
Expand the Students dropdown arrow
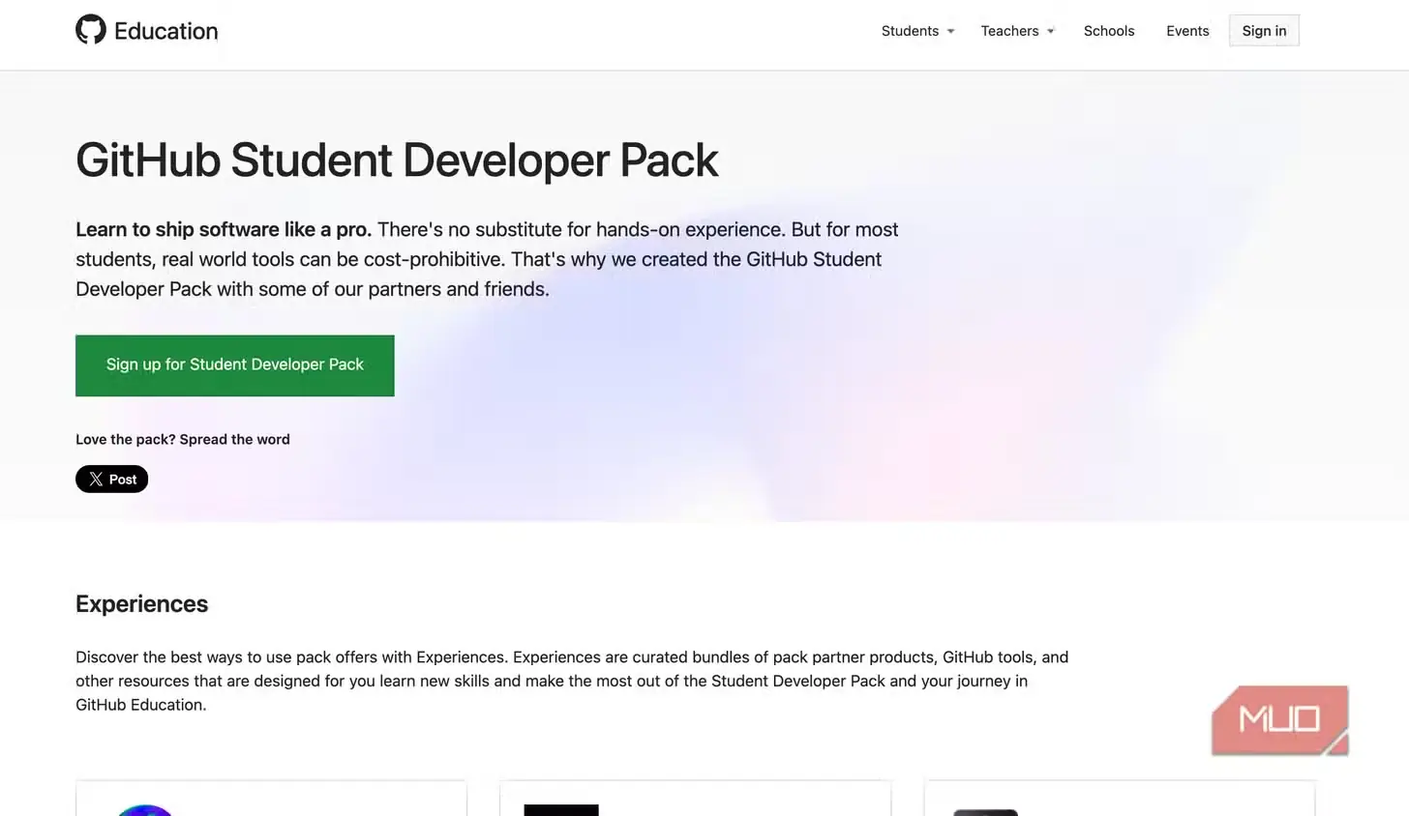point(951,31)
